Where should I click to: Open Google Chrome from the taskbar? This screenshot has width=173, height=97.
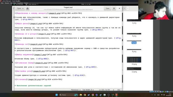point(85,95)
